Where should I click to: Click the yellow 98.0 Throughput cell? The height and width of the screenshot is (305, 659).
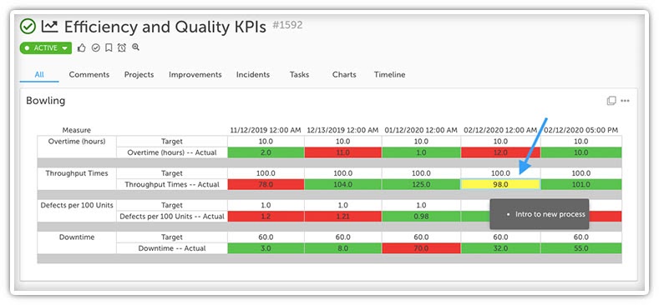coord(500,184)
